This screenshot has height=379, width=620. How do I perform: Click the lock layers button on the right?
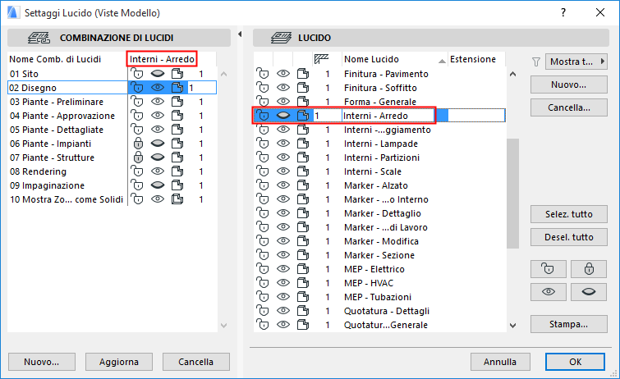(589, 269)
